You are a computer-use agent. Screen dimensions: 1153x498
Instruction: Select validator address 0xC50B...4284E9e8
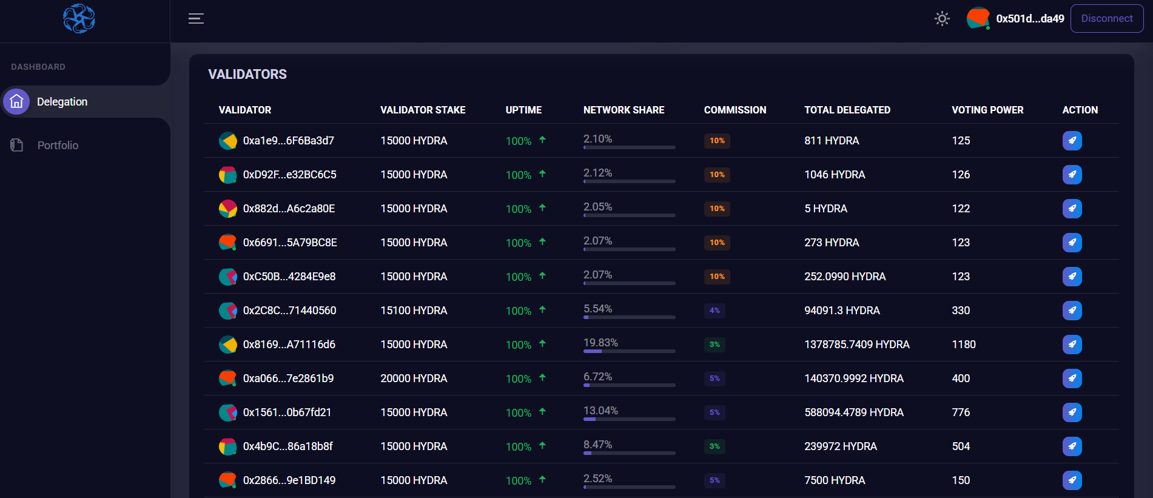pyautogui.click(x=289, y=277)
